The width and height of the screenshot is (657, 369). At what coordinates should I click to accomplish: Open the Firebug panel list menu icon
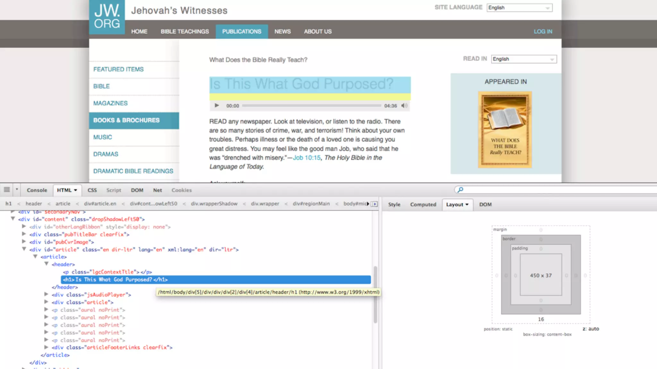click(x=7, y=190)
